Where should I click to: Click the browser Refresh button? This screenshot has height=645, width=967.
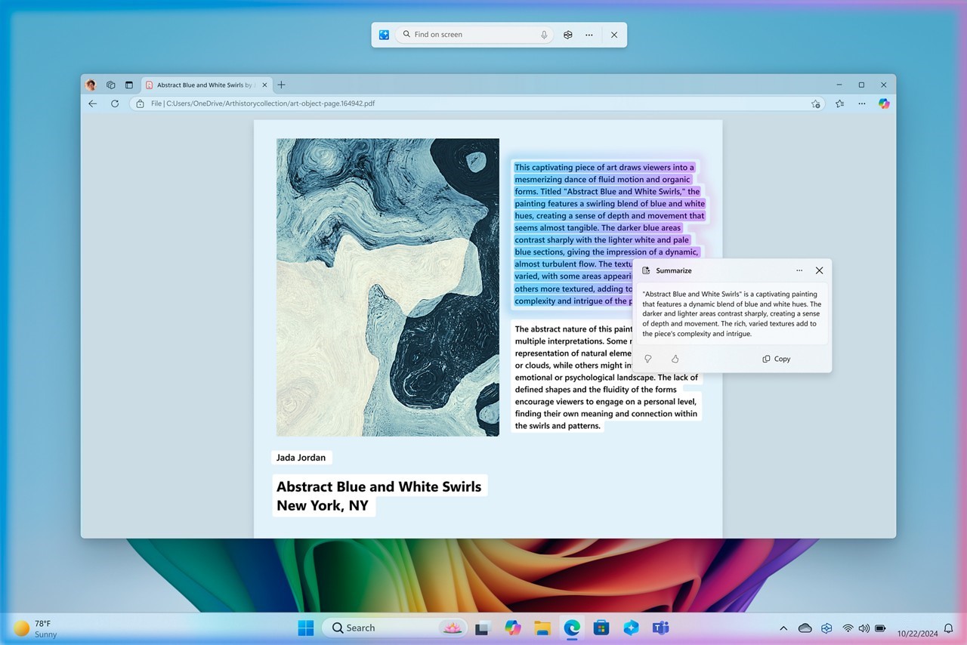pos(115,103)
